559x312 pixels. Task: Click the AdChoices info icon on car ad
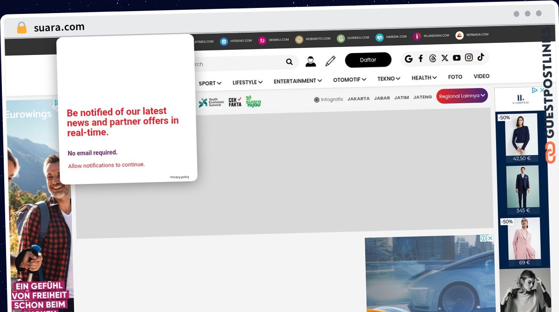[484, 238]
